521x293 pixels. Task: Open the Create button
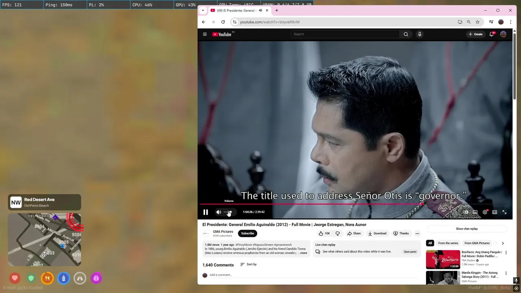pos(475,34)
